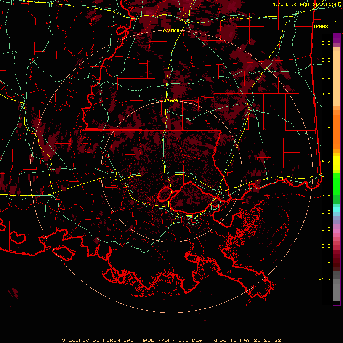
Task: Click the 9.8 value on the color scale
Action: 326,43
